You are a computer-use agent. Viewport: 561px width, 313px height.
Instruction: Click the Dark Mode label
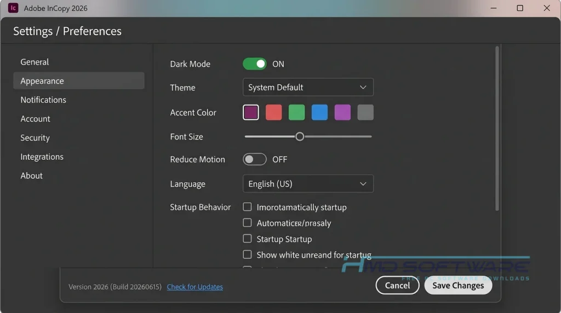190,64
